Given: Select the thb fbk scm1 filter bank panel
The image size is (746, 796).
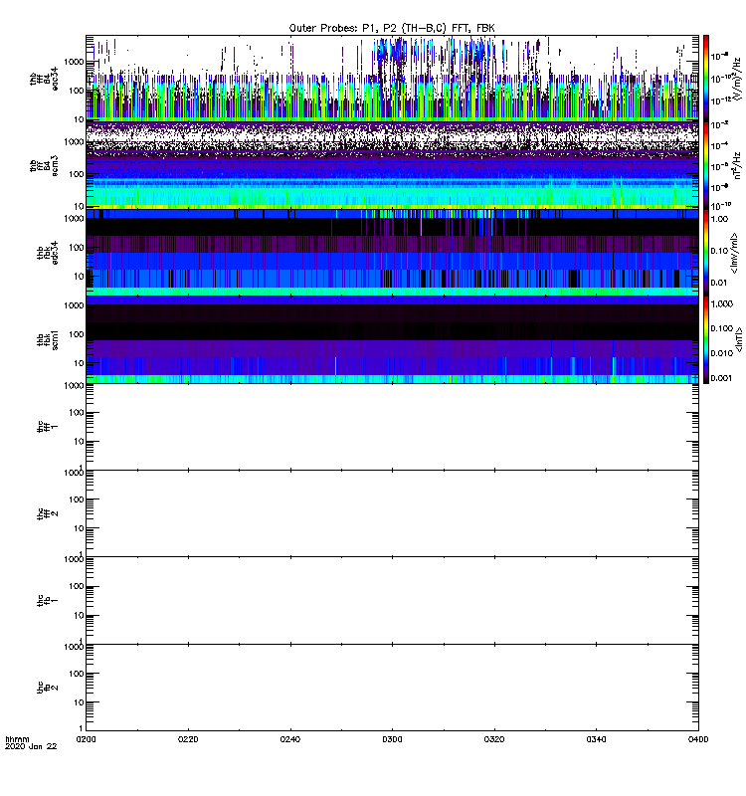Looking at the screenshot, I should point(392,338).
